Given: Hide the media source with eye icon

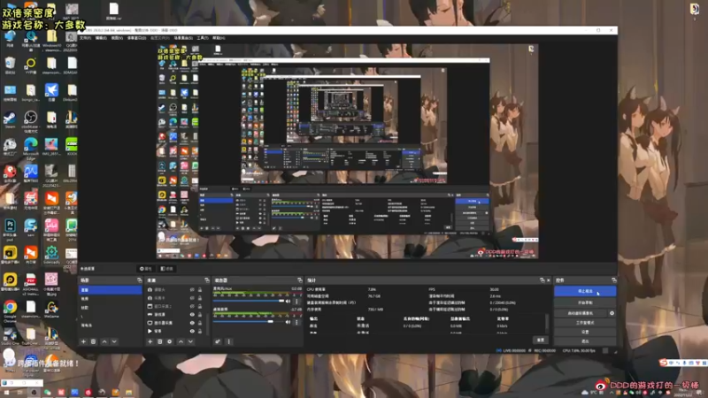Looking at the screenshot, I should click(192, 331).
